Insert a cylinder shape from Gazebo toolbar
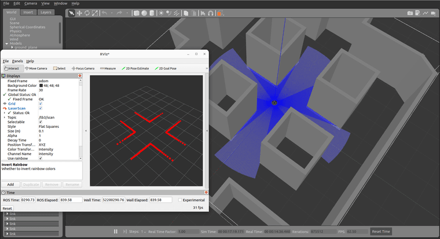 (x=152, y=13)
